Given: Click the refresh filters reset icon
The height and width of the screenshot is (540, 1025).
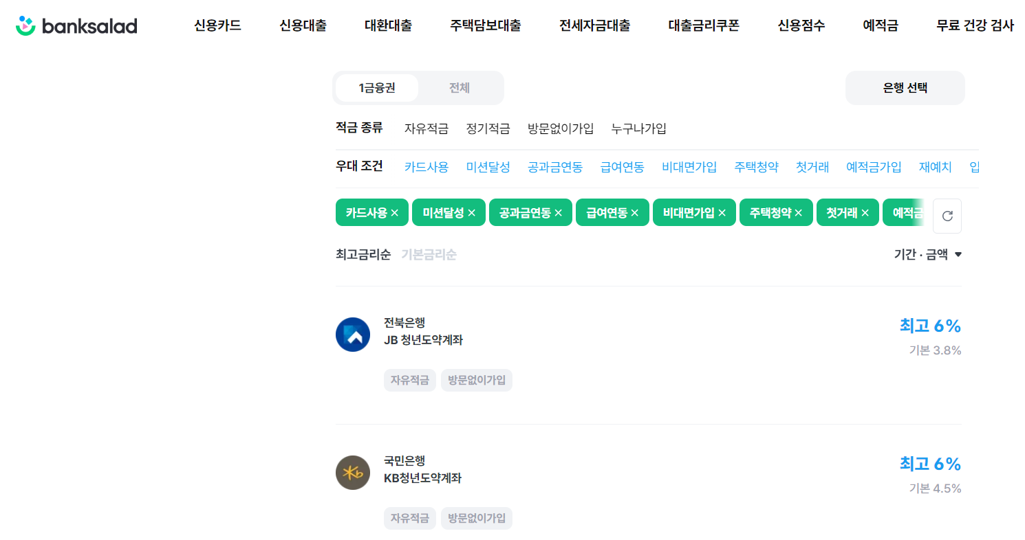Looking at the screenshot, I should [947, 216].
